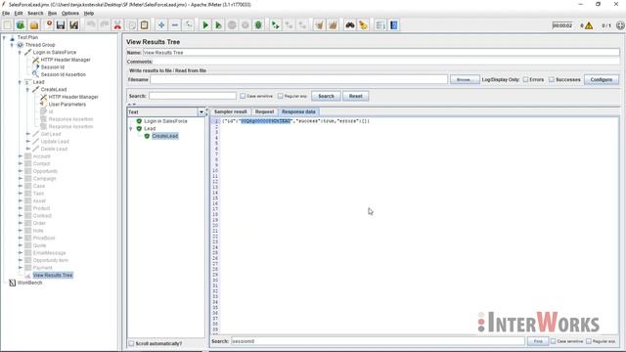Screen dimensions: 626x352
Task: Click the Search button
Action: (326, 96)
